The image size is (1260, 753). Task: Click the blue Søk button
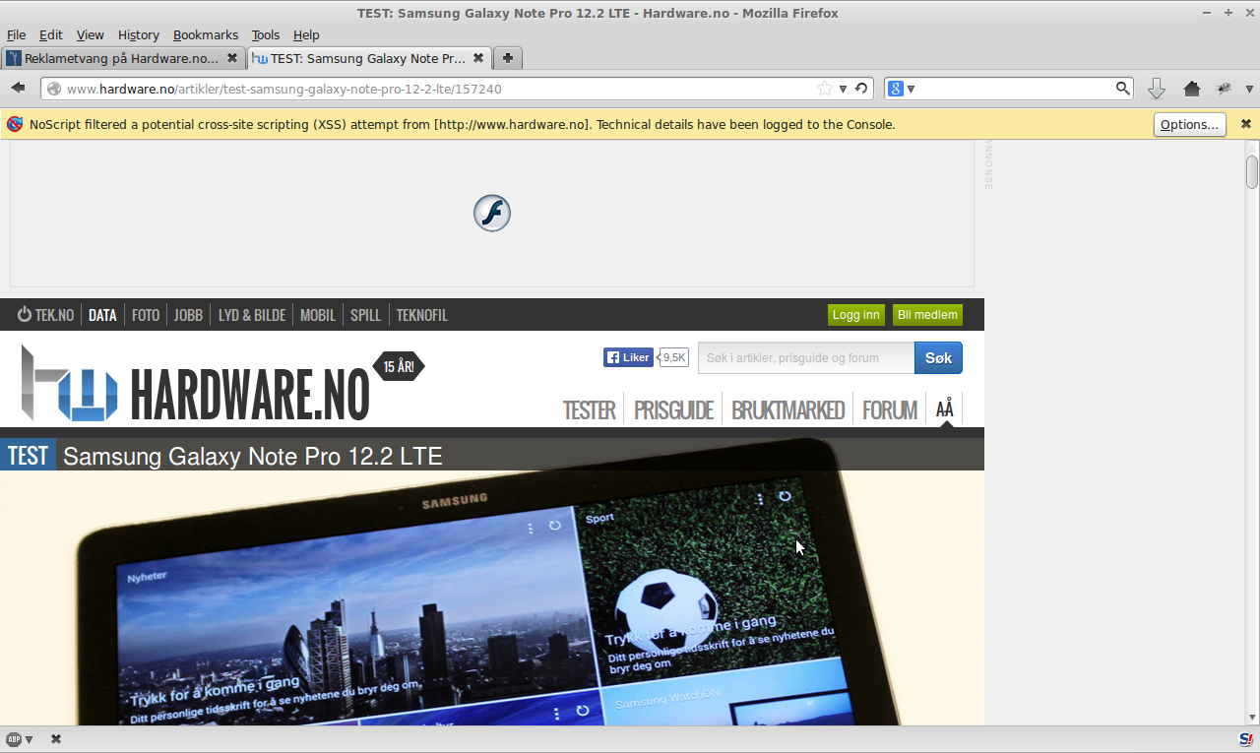[938, 357]
